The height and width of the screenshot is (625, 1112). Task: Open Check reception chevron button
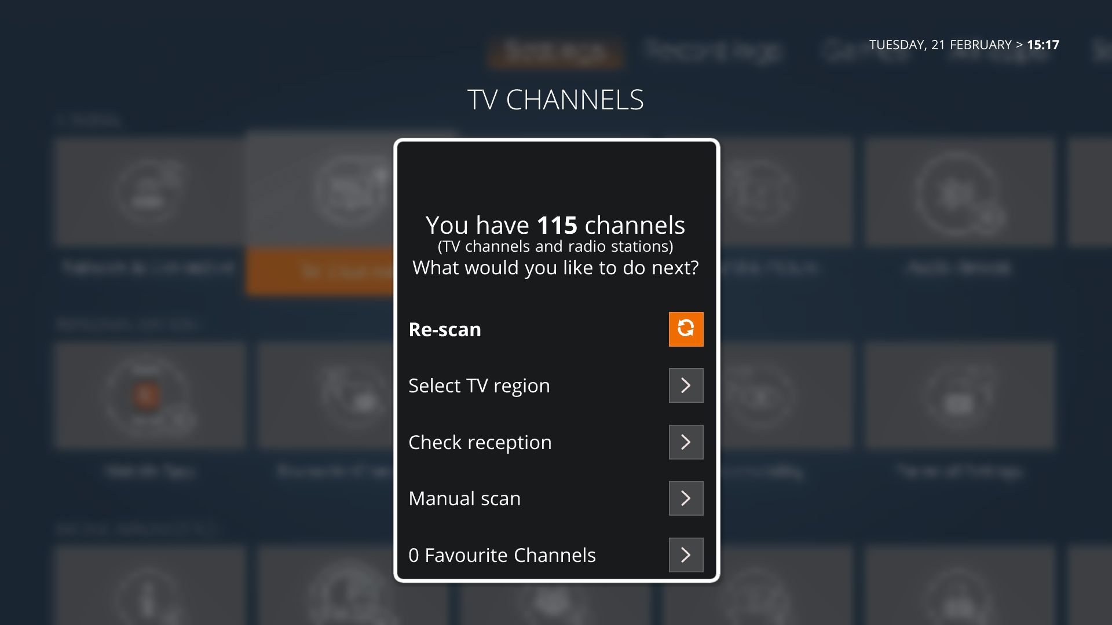(x=686, y=442)
